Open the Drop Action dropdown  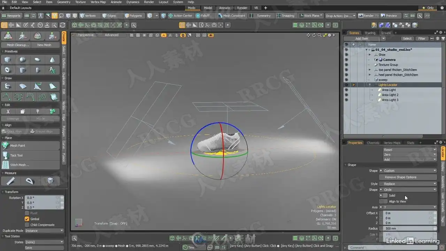pyautogui.click(x=341, y=16)
